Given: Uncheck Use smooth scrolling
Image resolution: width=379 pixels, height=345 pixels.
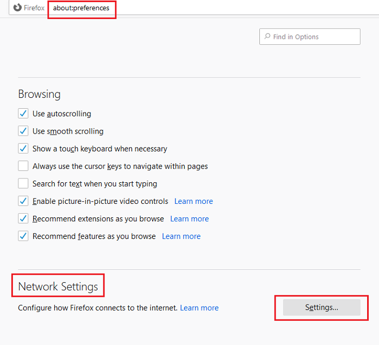Looking at the screenshot, I should point(23,131).
